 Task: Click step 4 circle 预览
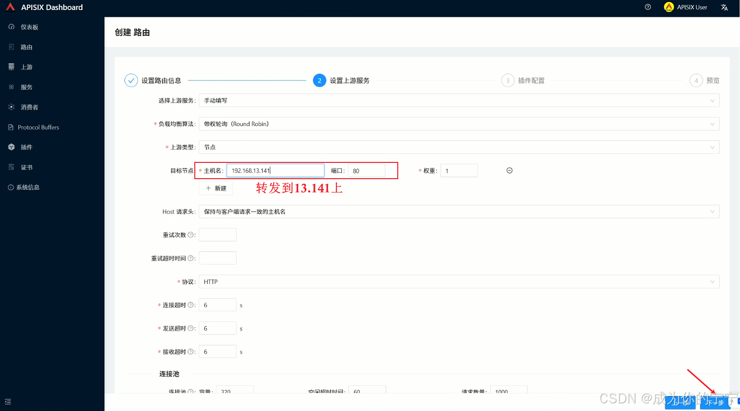[x=696, y=80]
